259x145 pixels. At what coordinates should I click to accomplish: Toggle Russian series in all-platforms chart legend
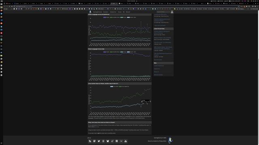point(123,17)
